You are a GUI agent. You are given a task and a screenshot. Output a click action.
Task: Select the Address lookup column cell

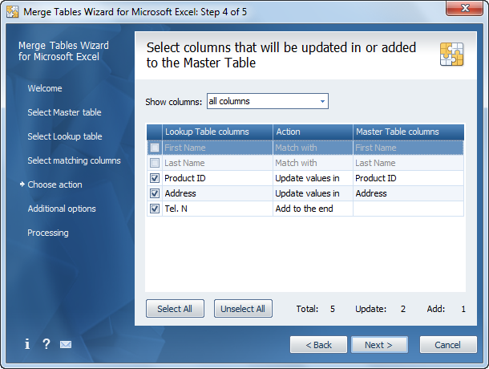[x=217, y=193]
